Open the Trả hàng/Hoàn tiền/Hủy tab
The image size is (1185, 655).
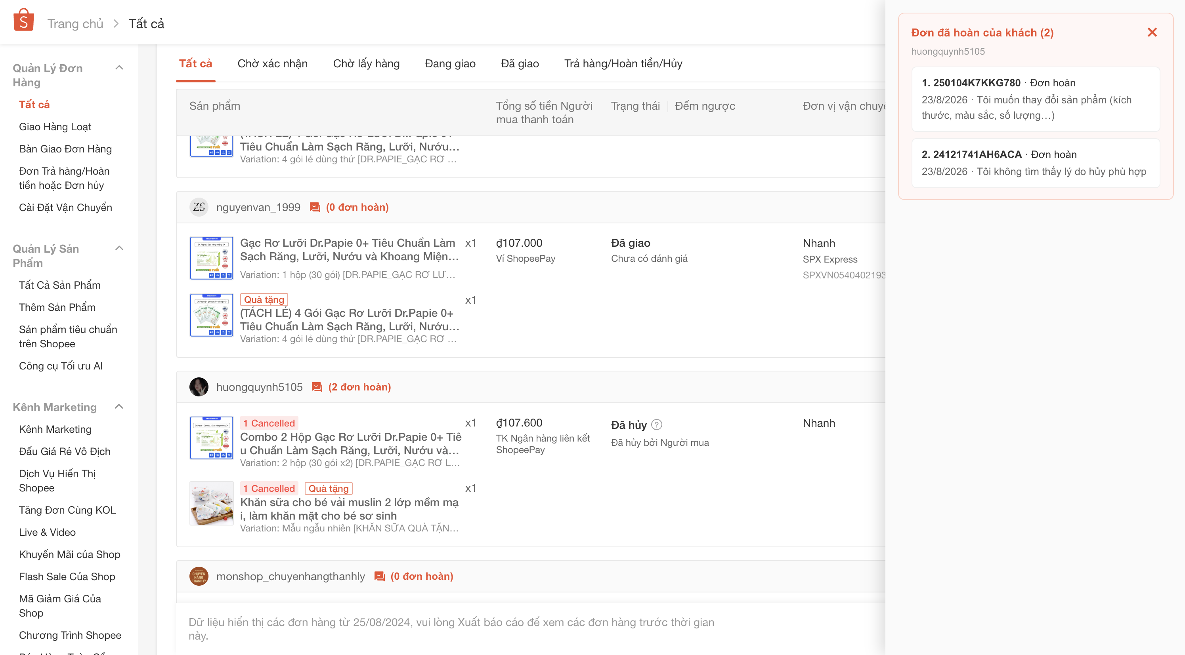tap(623, 63)
